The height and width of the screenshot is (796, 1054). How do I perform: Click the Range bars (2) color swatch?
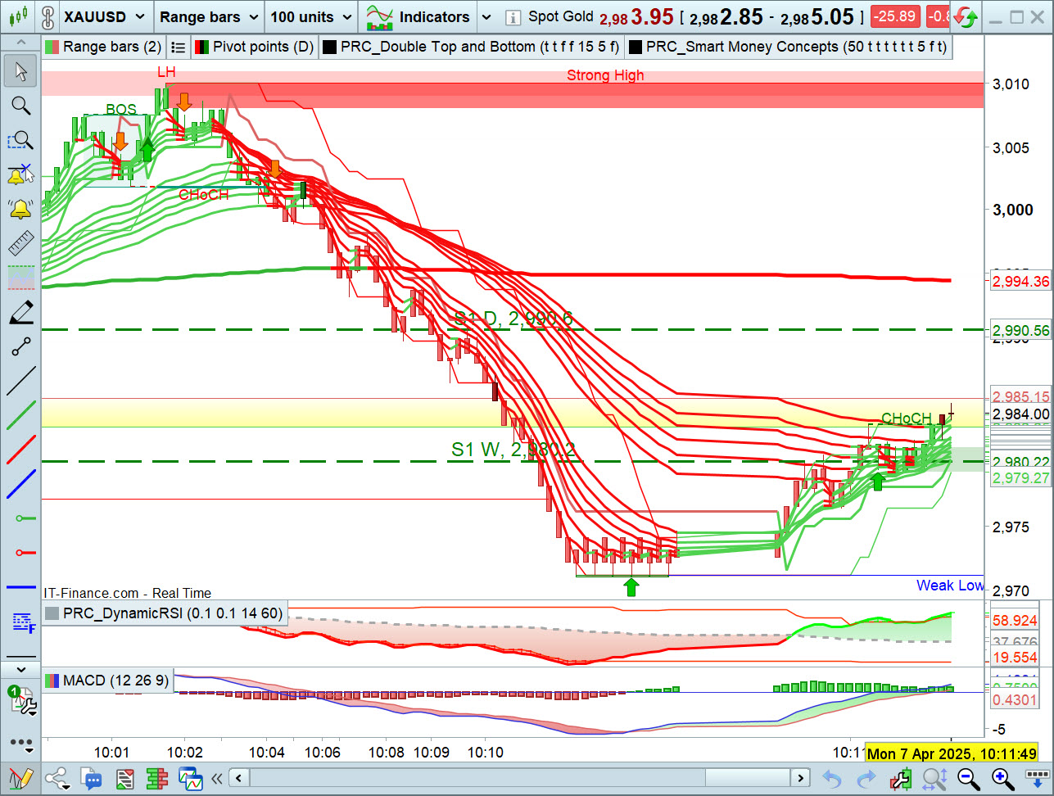pyautogui.click(x=52, y=47)
